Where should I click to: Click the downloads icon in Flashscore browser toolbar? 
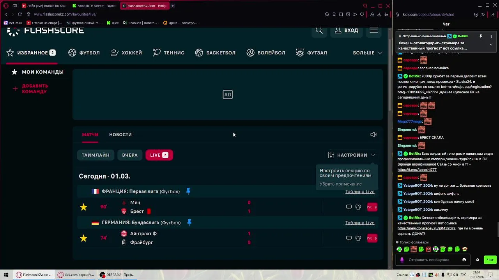pos(379,14)
